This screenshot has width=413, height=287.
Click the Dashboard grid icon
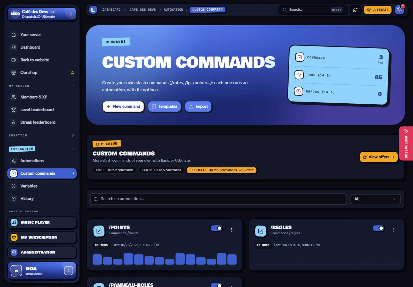pos(14,47)
